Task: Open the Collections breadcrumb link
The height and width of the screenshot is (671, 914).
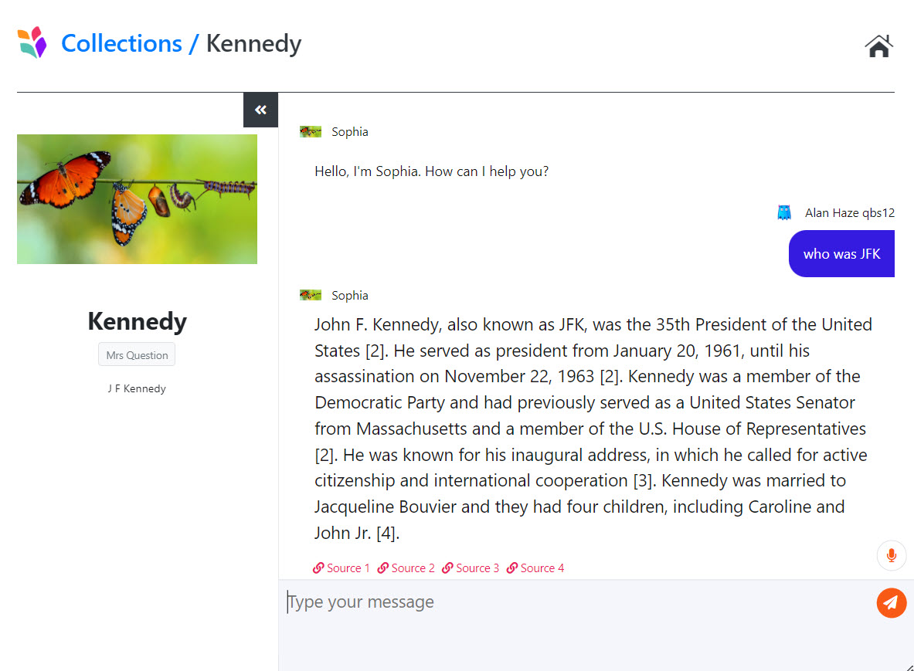Action: (x=121, y=43)
